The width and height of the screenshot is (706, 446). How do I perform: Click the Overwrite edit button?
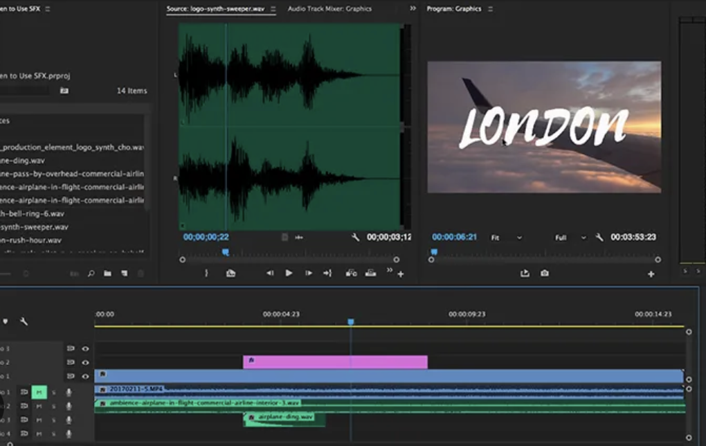click(370, 273)
